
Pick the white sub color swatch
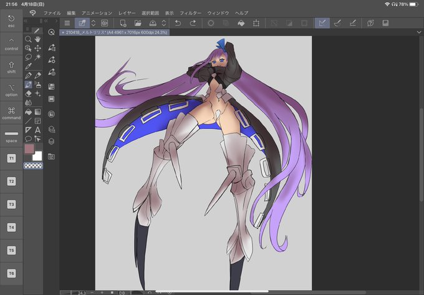click(37, 156)
